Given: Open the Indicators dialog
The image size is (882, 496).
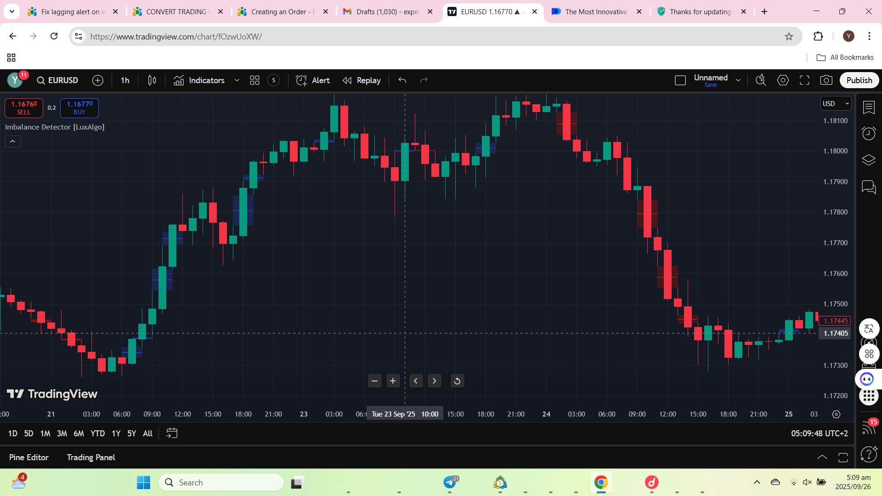Looking at the screenshot, I should [x=199, y=80].
